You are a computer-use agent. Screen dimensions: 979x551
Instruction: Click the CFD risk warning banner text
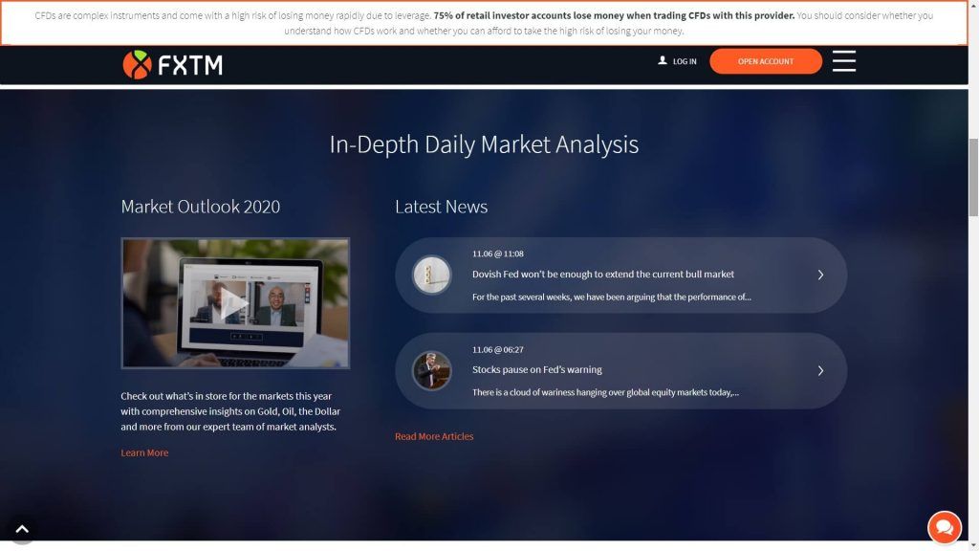[x=484, y=23]
